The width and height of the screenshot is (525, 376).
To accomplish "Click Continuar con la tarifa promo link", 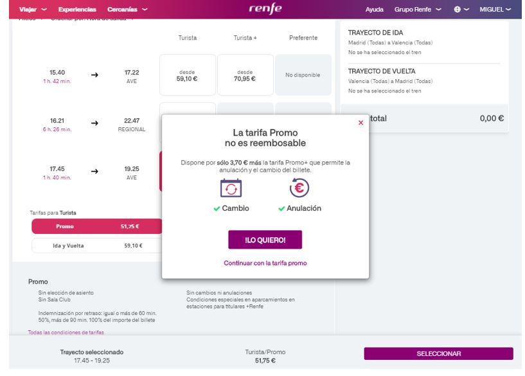I will 265,263.
